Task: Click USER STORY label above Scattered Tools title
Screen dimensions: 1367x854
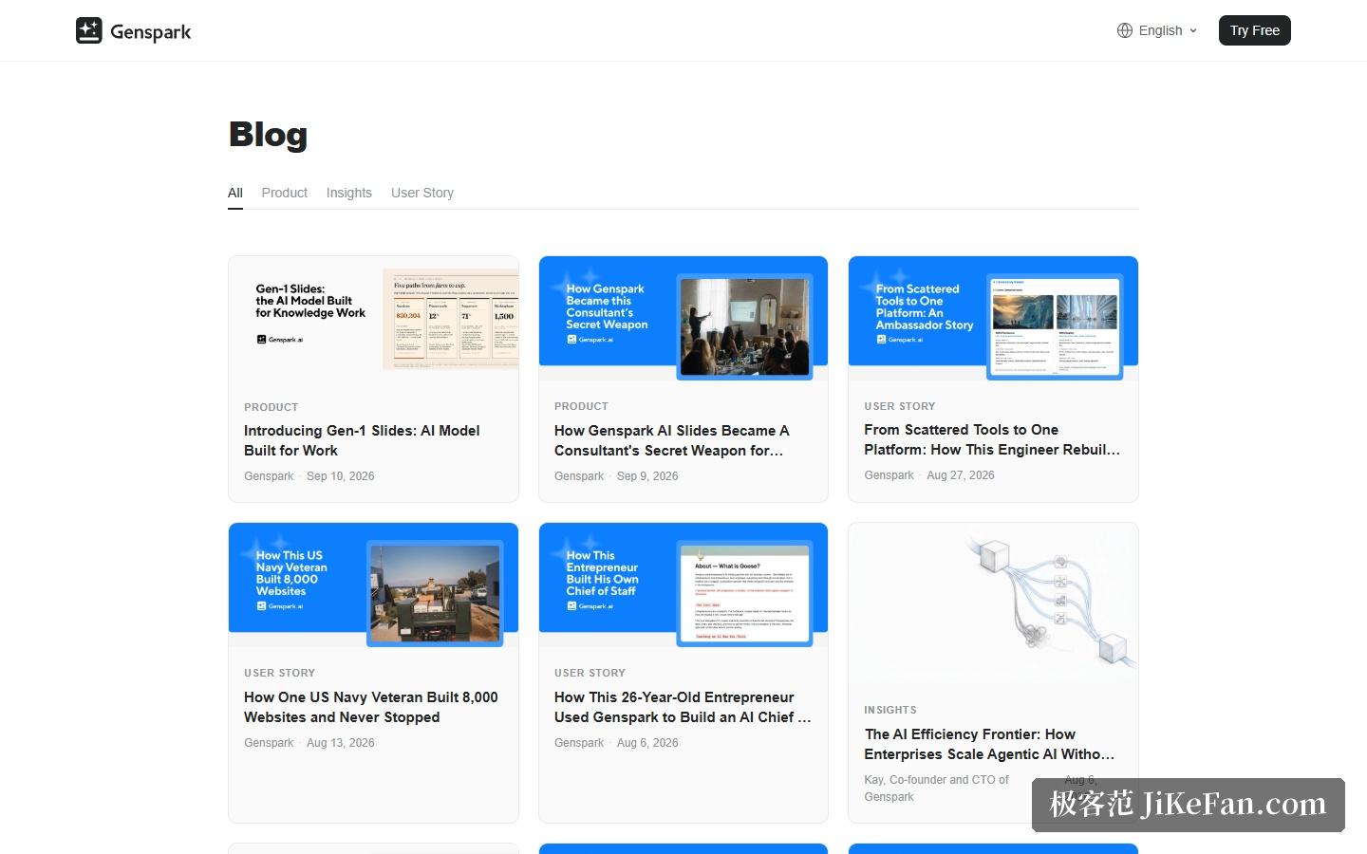Action: click(900, 406)
